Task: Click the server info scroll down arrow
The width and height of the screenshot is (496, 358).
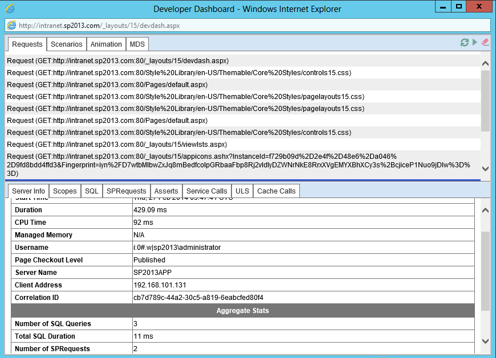Action: point(485,341)
